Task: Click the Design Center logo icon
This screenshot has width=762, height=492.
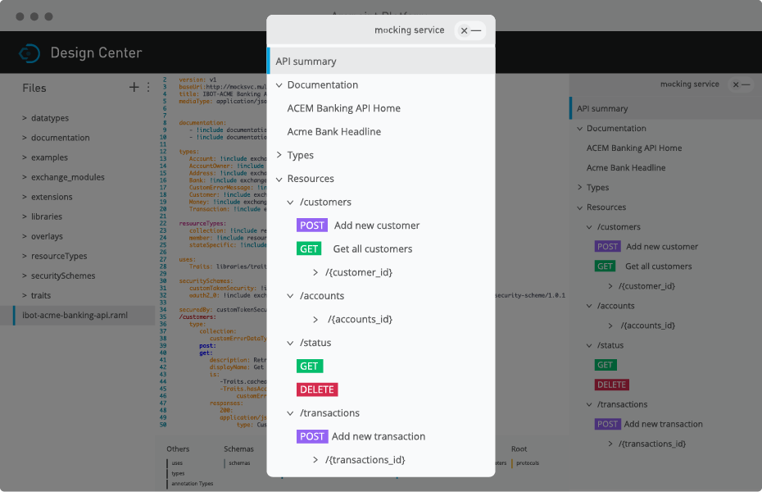Action: [29, 53]
